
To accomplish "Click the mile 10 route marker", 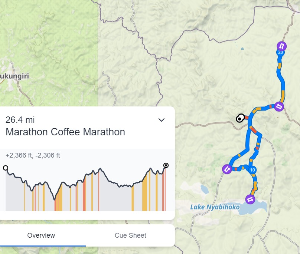I will coord(253,170).
